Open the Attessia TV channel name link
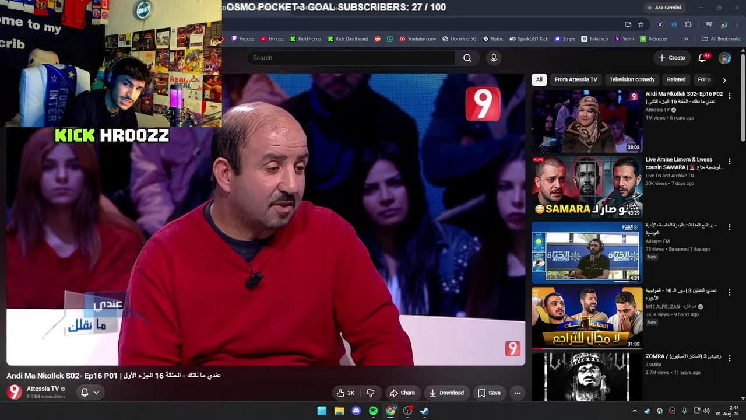This screenshot has height=420, width=746. (43, 388)
